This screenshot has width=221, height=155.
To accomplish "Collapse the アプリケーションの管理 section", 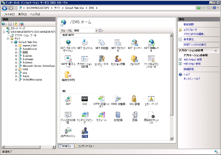I will 216,50.
